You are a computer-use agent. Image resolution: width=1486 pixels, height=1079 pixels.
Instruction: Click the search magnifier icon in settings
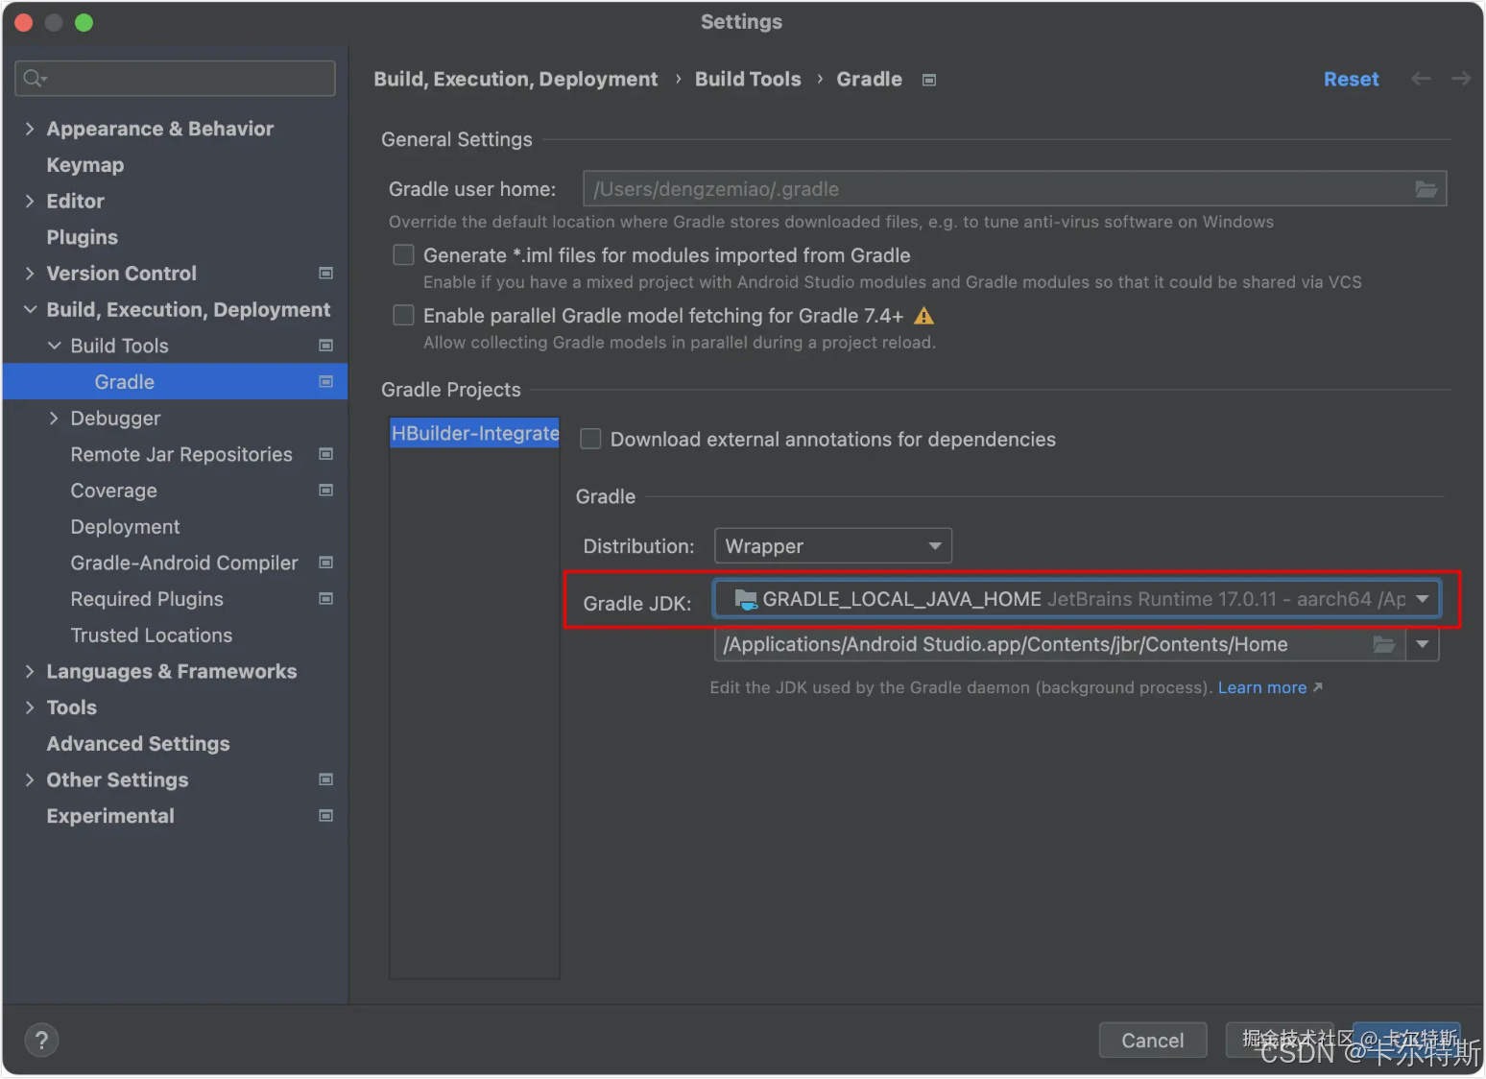tap(34, 78)
